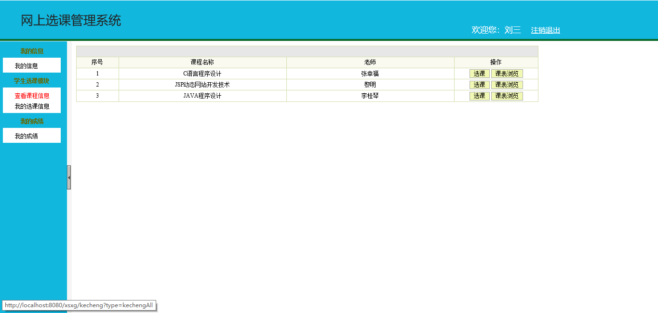Click teacher name 黎明

click(370, 85)
